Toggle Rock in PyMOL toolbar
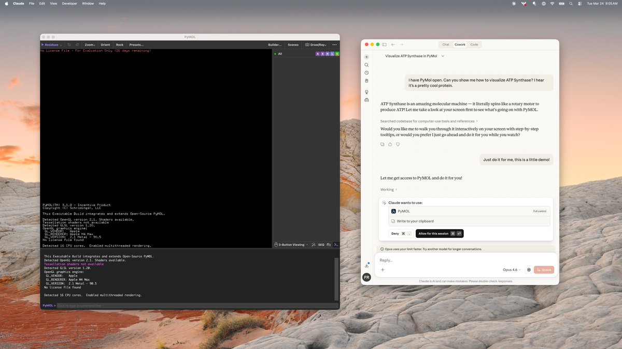Viewport: 622px width, 349px height. (x=120, y=45)
